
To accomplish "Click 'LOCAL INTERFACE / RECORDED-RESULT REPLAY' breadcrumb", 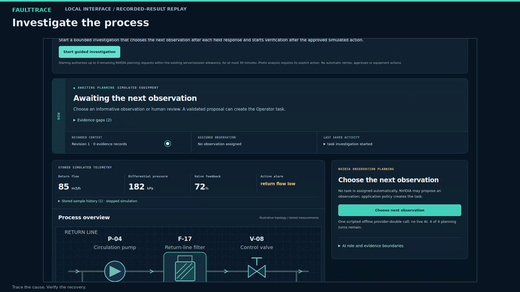I will (126, 9).
